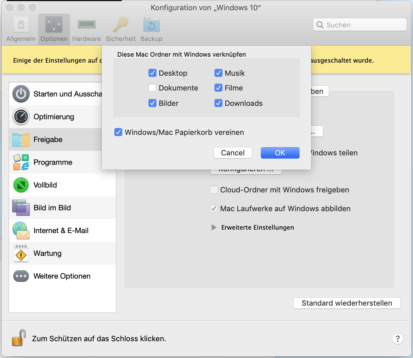Select Optimierung in the sidebar list
Image resolution: width=413 pixels, height=358 pixels.
pyautogui.click(x=55, y=117)
